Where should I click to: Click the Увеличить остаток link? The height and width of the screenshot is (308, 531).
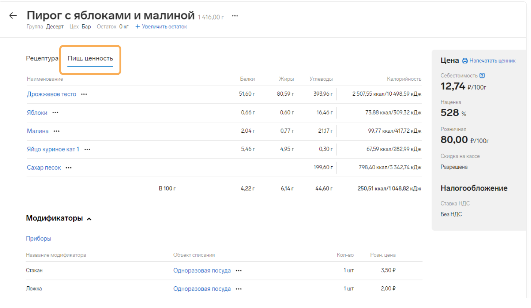[164, 27]
